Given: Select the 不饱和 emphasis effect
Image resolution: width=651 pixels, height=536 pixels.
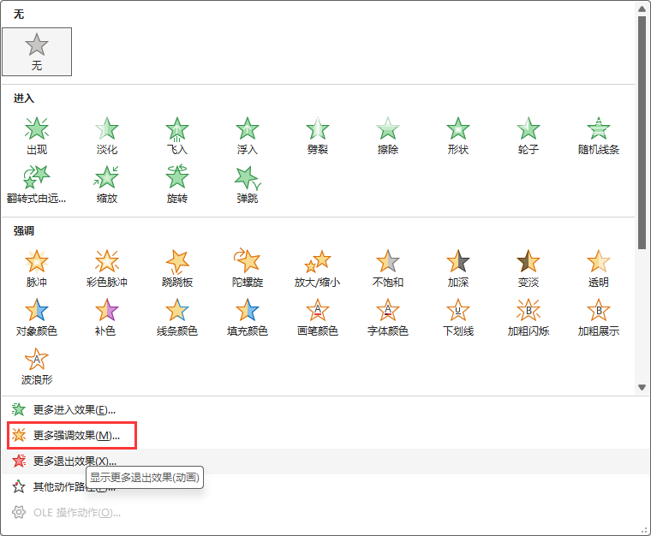Looking at the screenshot, I should pos(388,269).
